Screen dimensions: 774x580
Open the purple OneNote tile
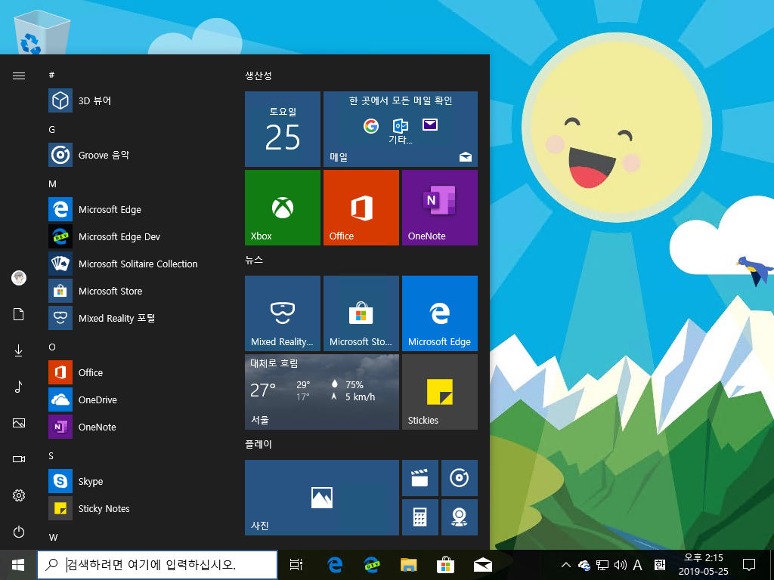click(440, 208)
